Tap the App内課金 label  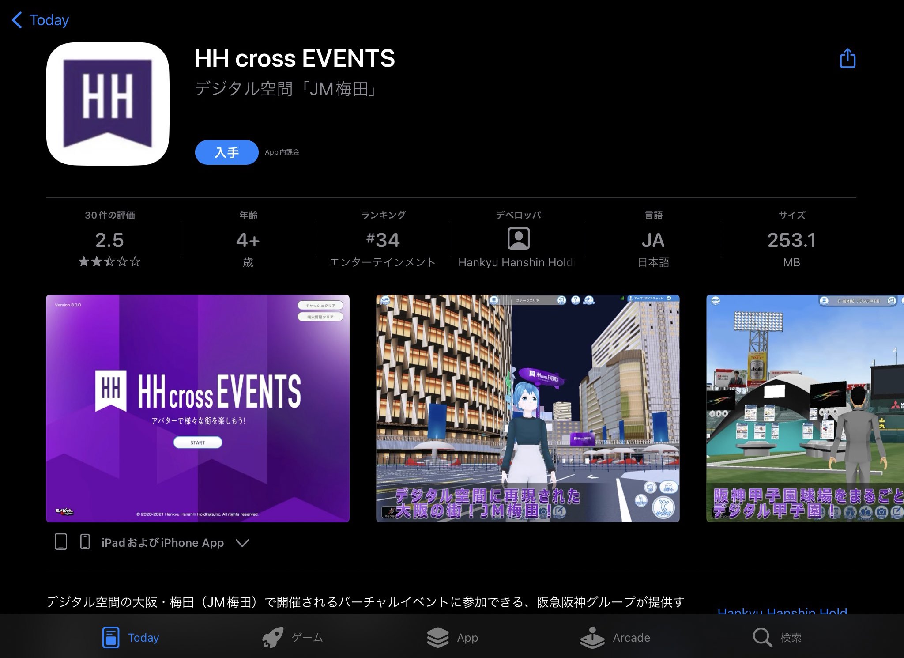pyautogui.click(x=282, y=152)
